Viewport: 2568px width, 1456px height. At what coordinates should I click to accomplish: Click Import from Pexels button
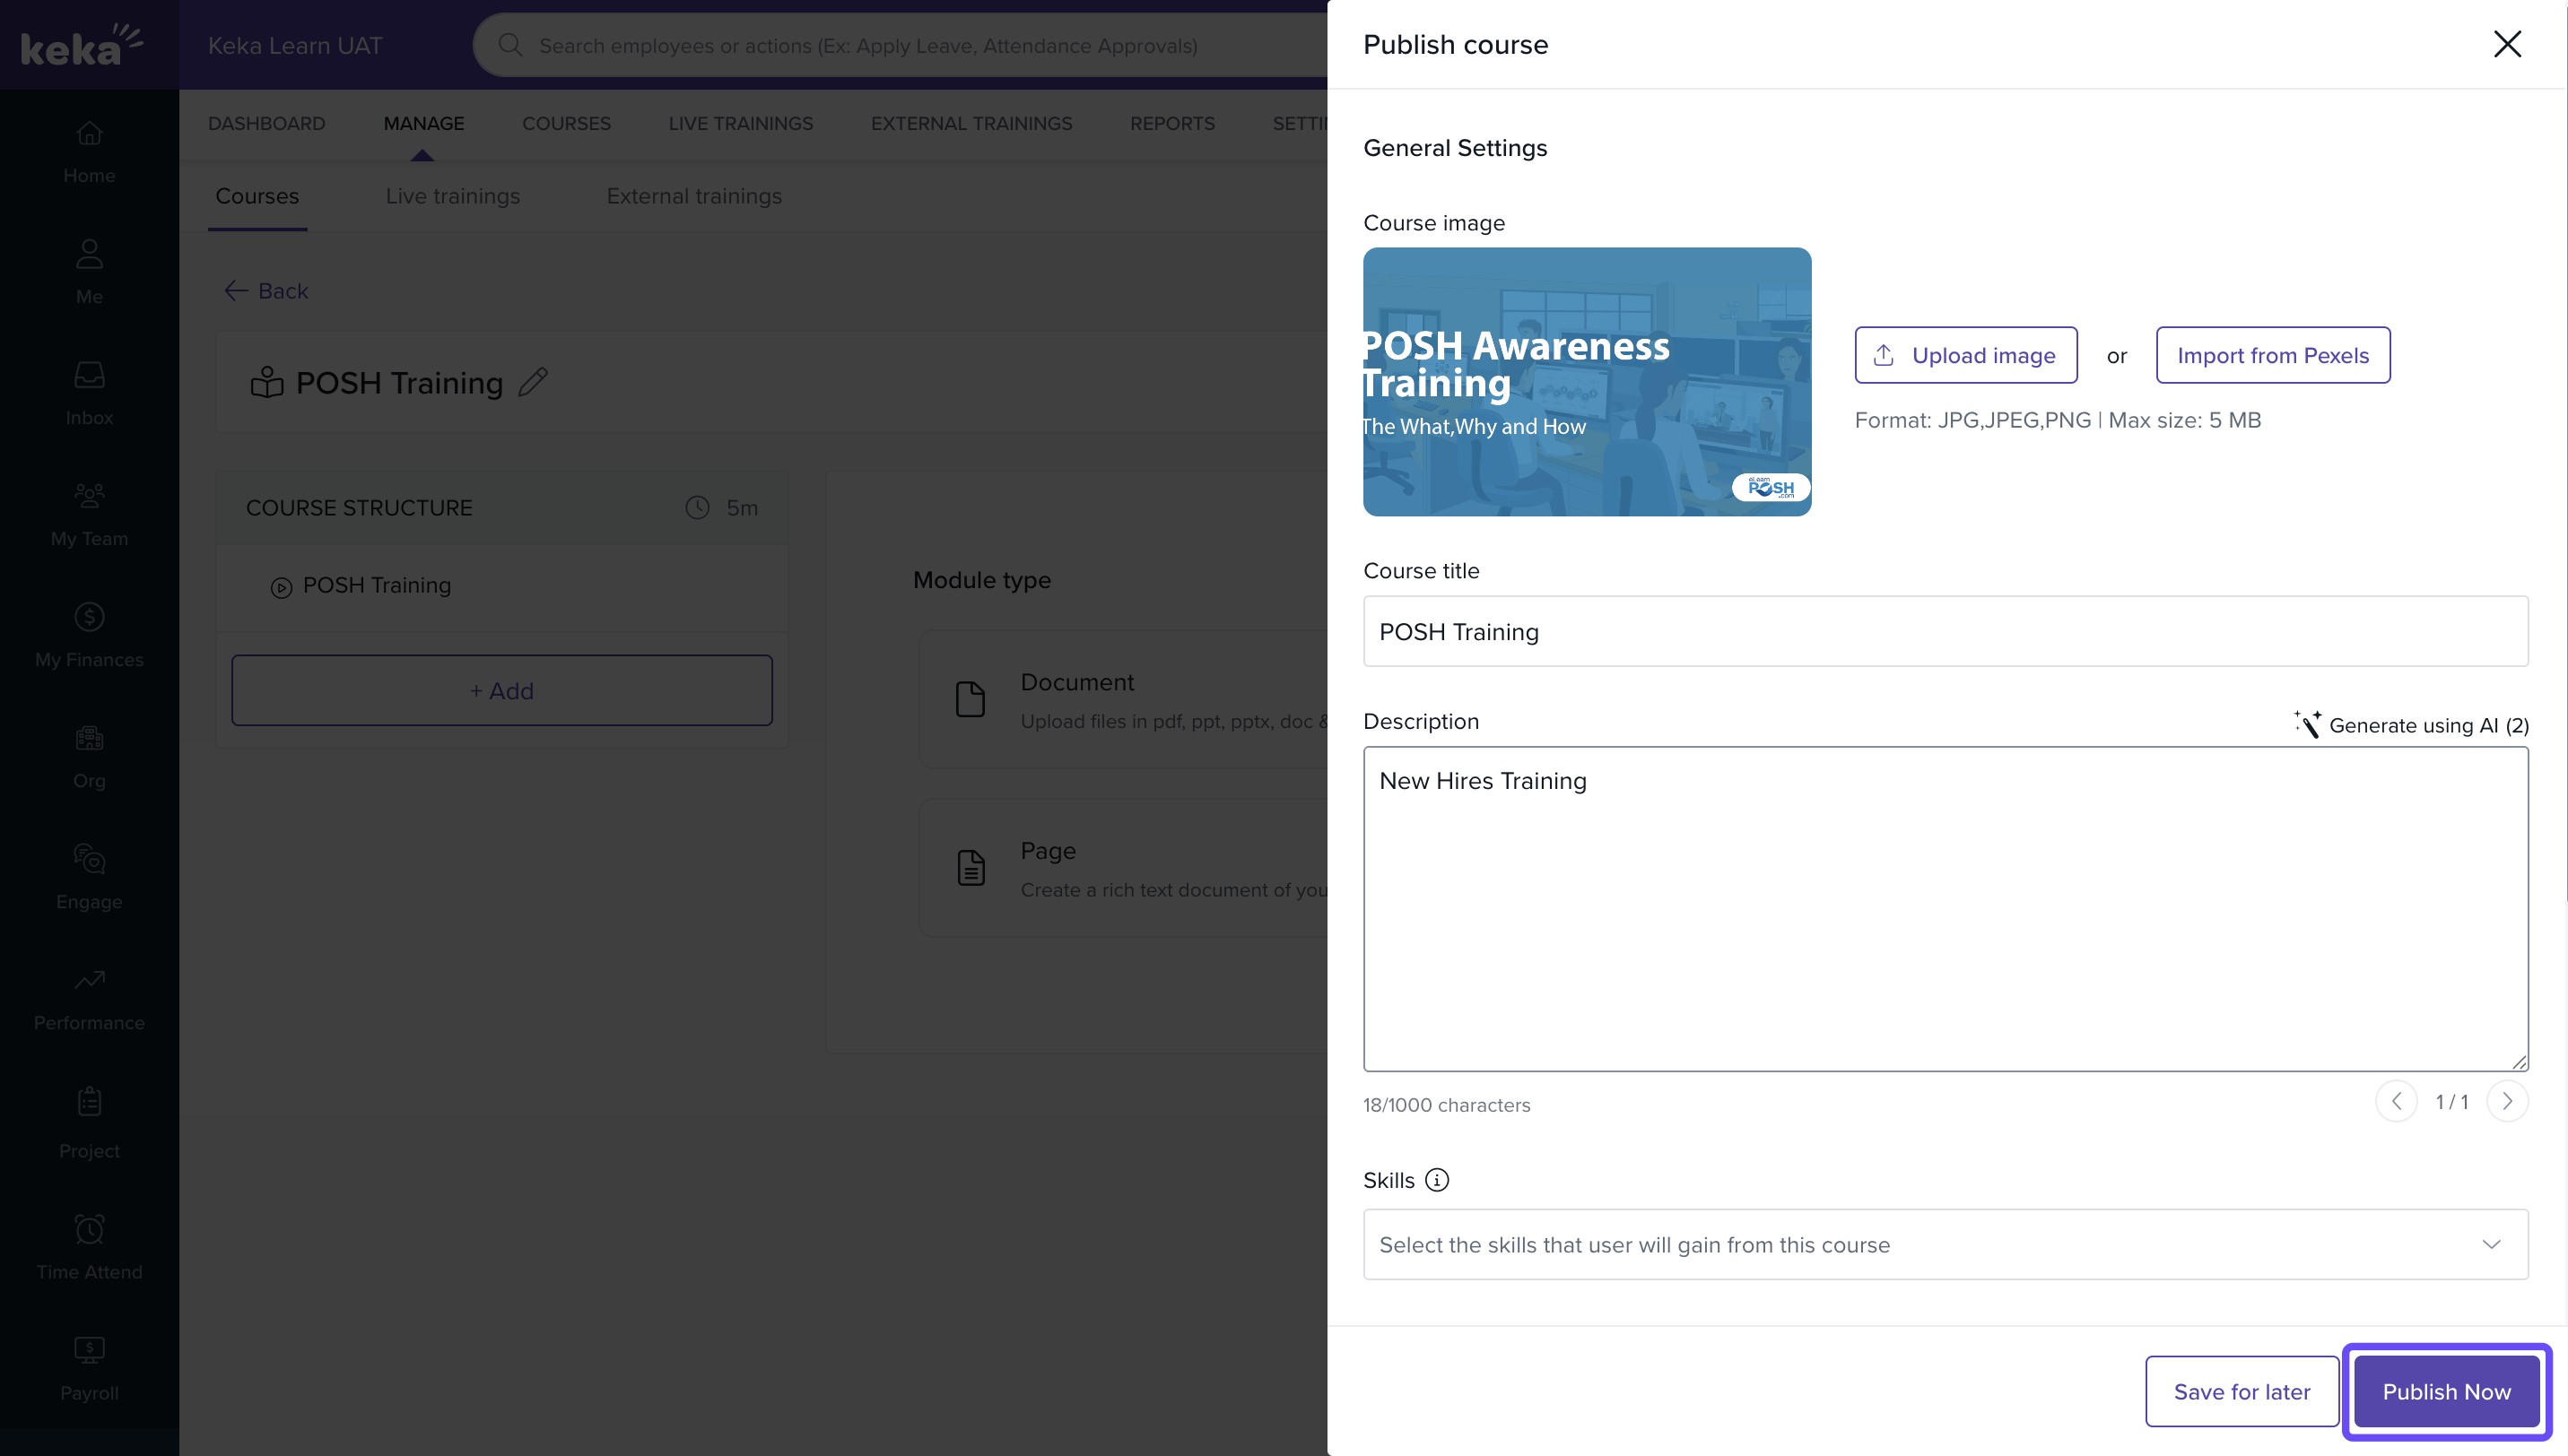click(2272, 355)
